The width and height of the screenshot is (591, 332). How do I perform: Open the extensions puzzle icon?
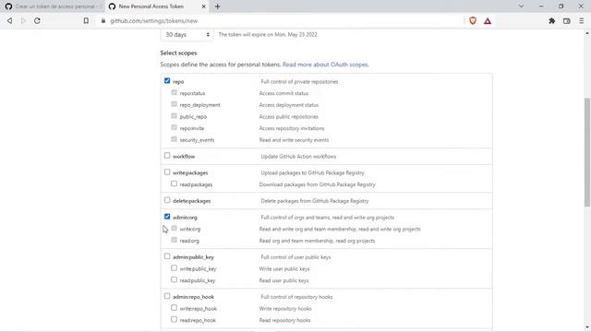pyautogui.click(x=552, y=21)
